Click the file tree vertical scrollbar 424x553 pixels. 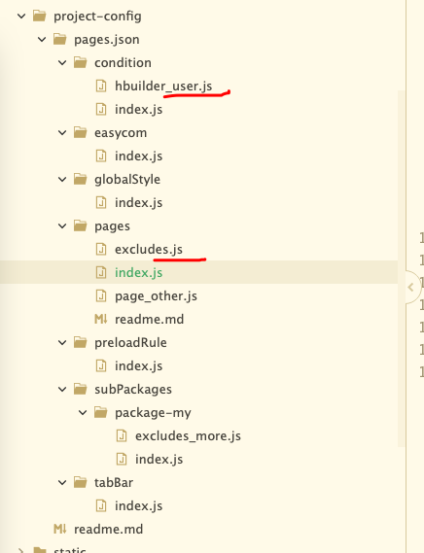[x=402, y=268]
